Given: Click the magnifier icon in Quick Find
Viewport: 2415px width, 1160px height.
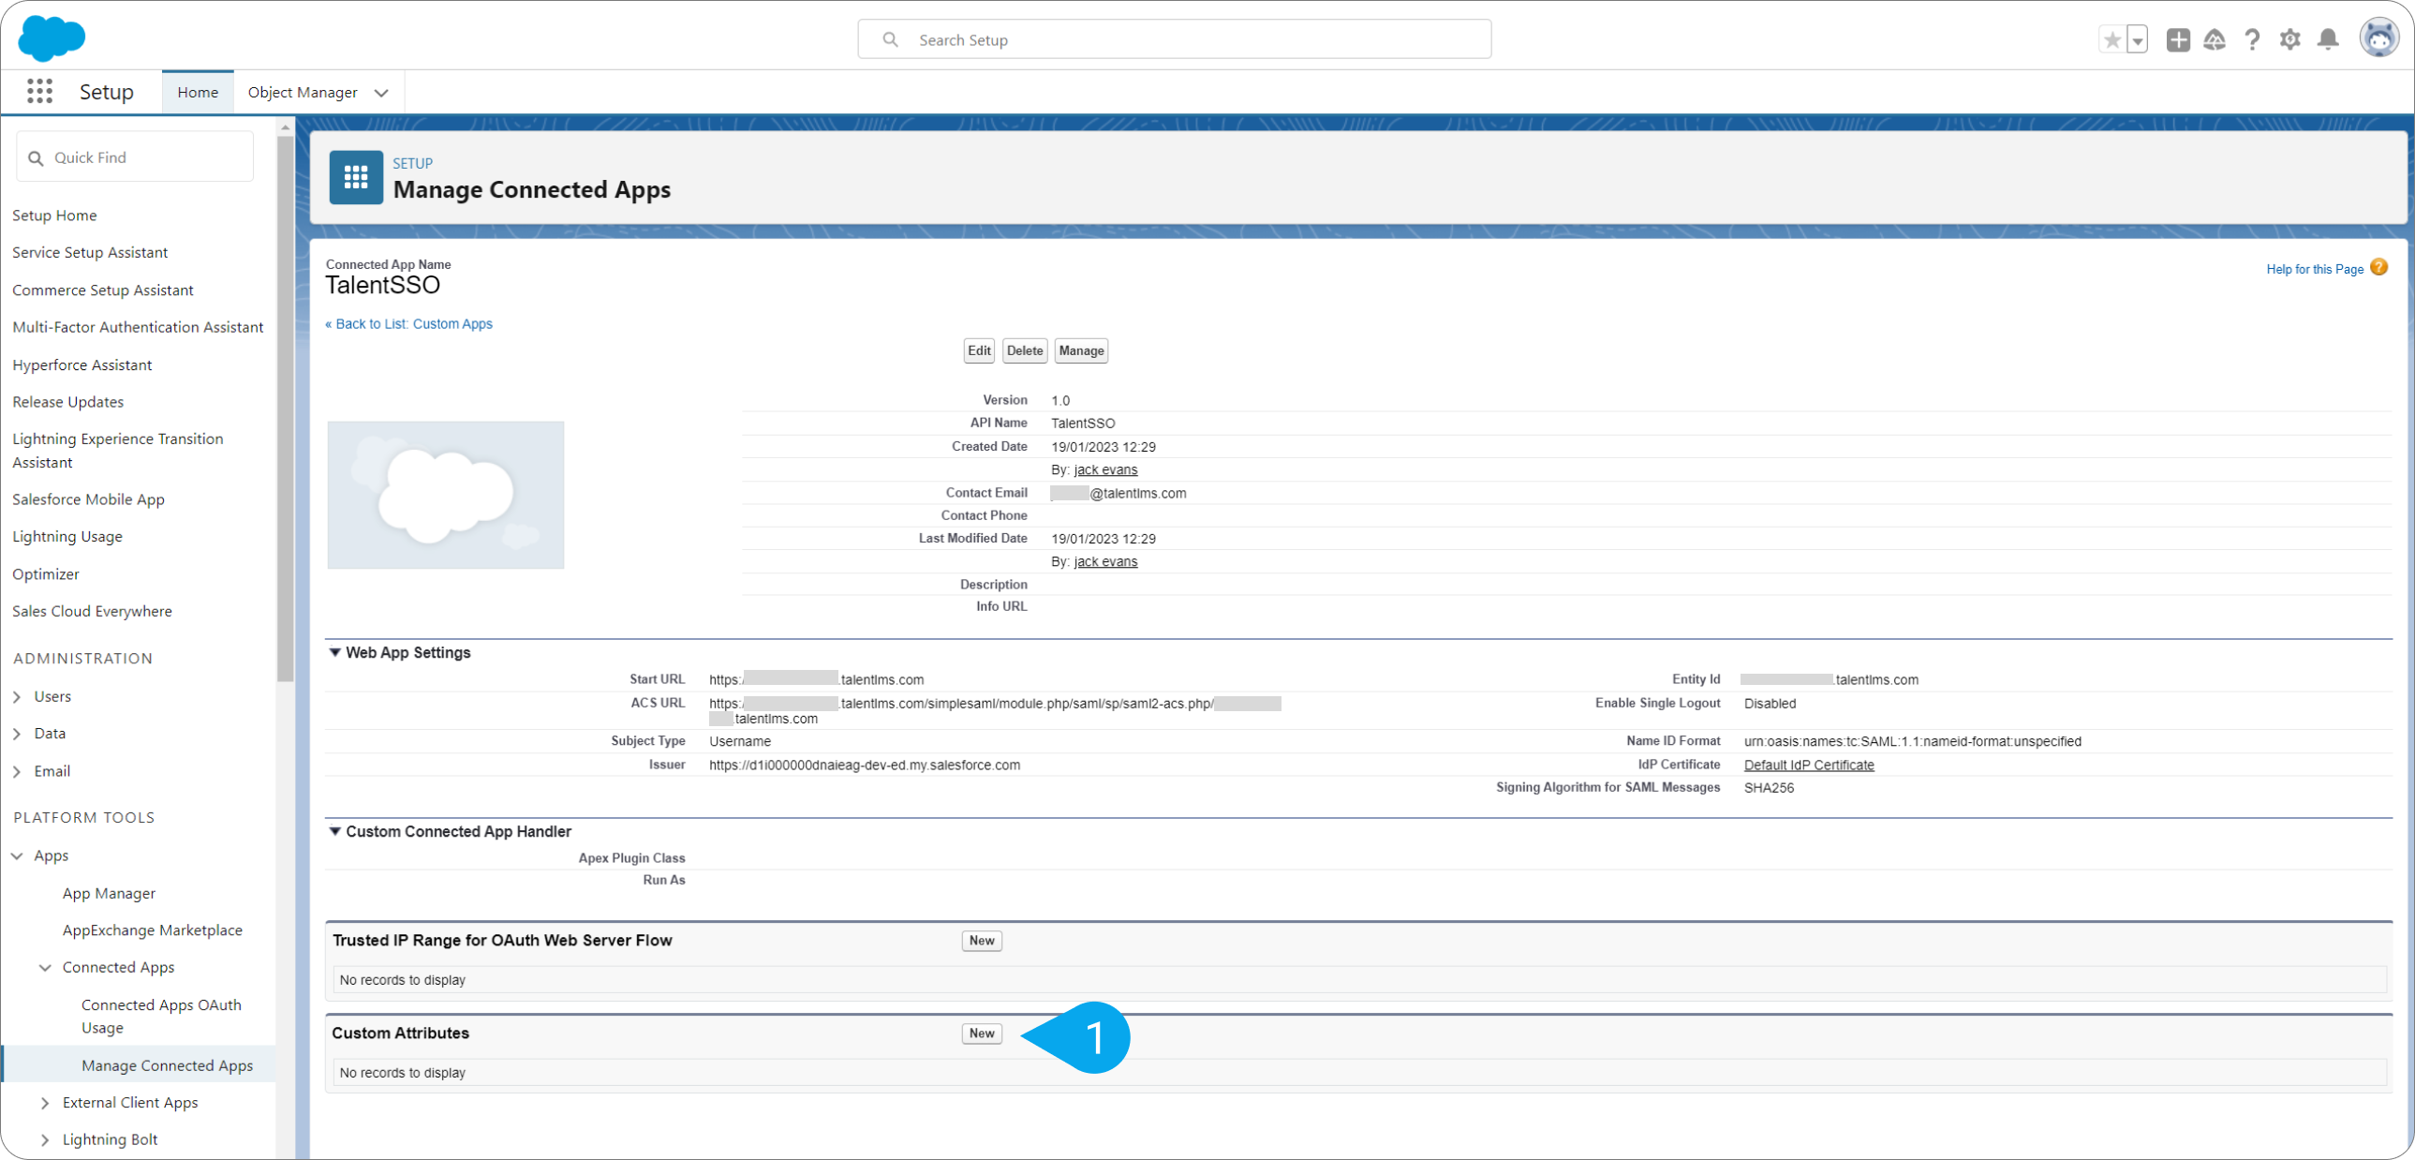Looking at the screenshot, I should coord(36,157).
